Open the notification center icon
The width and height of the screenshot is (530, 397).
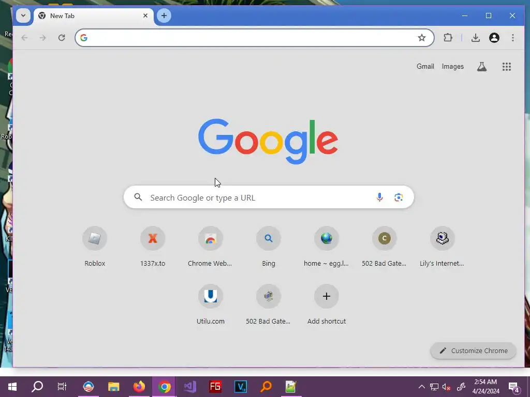pos(514,387)
